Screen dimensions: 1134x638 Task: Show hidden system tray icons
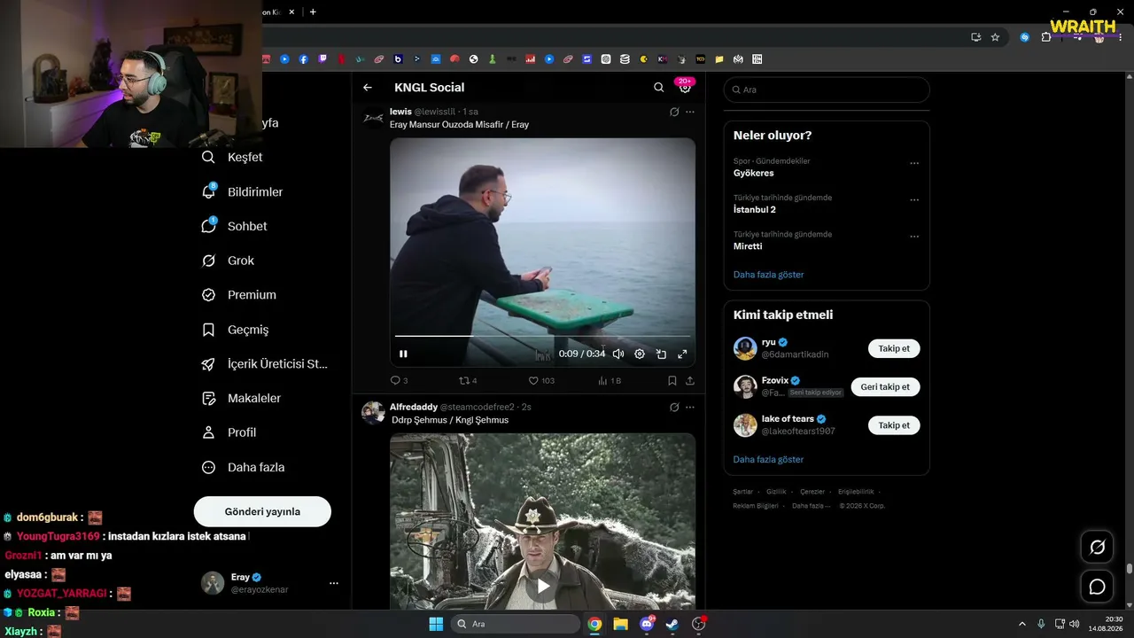coord(1021,624)
